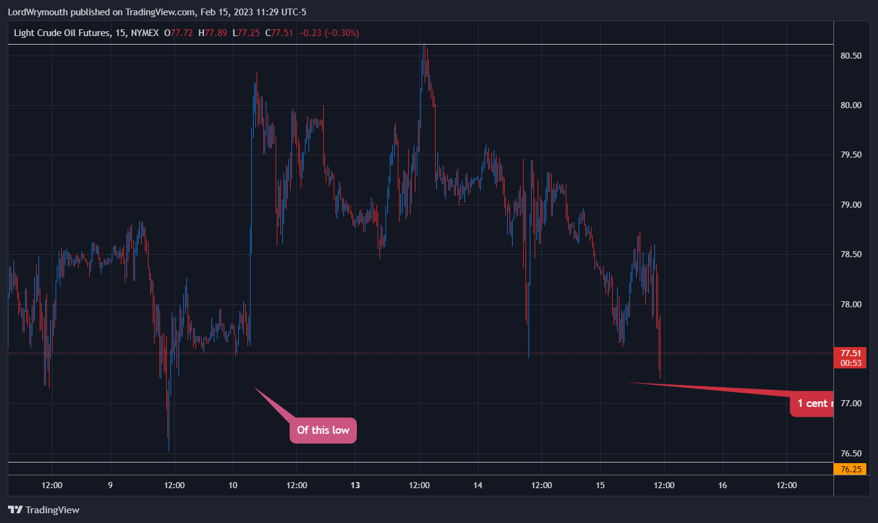Click the TradingView logo at chart bottom
The width and height of the screenshot is (878, 523).
[x=43, y=510]
